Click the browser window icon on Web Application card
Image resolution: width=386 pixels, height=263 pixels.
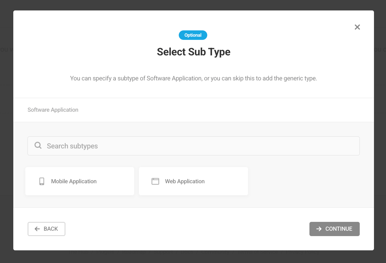coord(155,181)
